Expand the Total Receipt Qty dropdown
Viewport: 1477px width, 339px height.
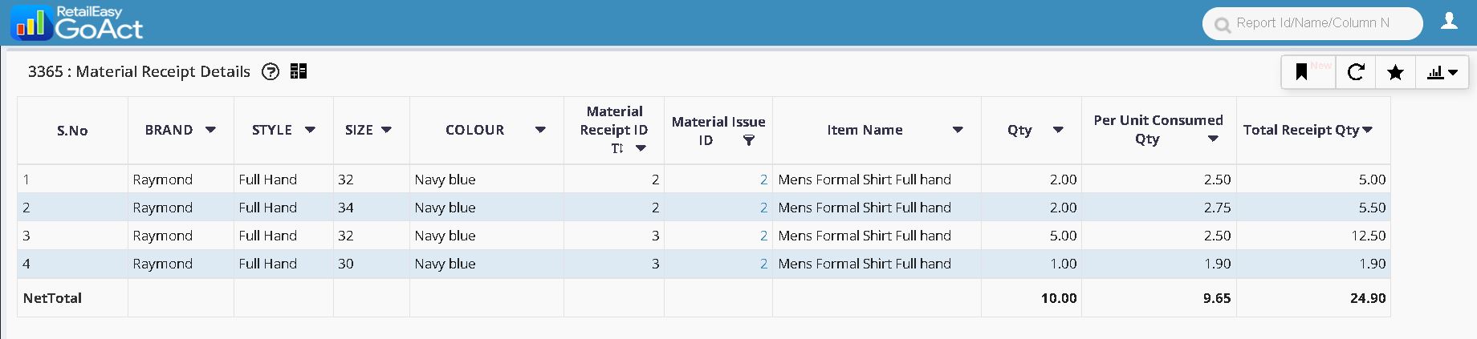click(1368, 130)
